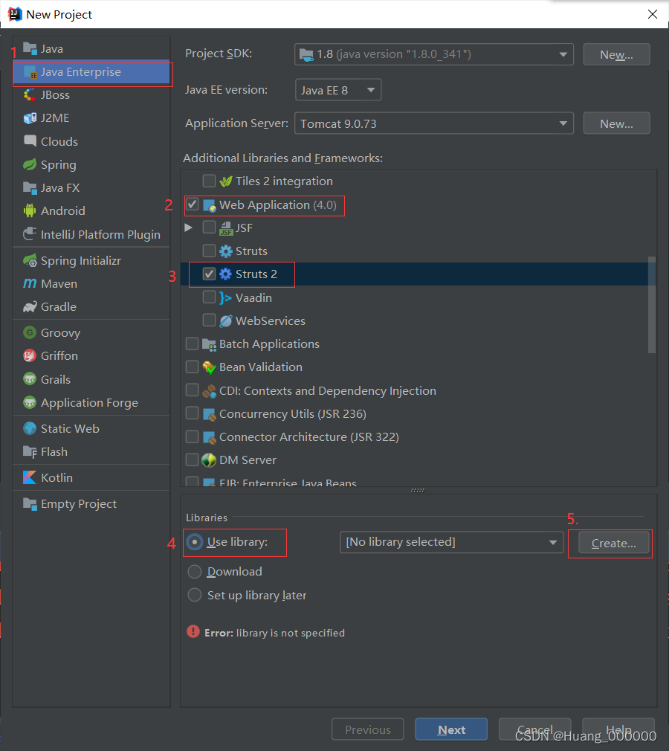Open the Application Server Tomcat dropdown
The height and width of the screenshot is (751, 669).
tap(434, 123)
